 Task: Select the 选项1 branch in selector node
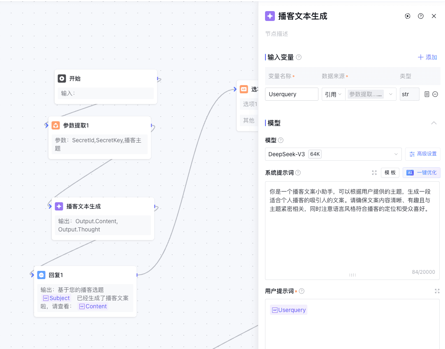coord(251,104)
